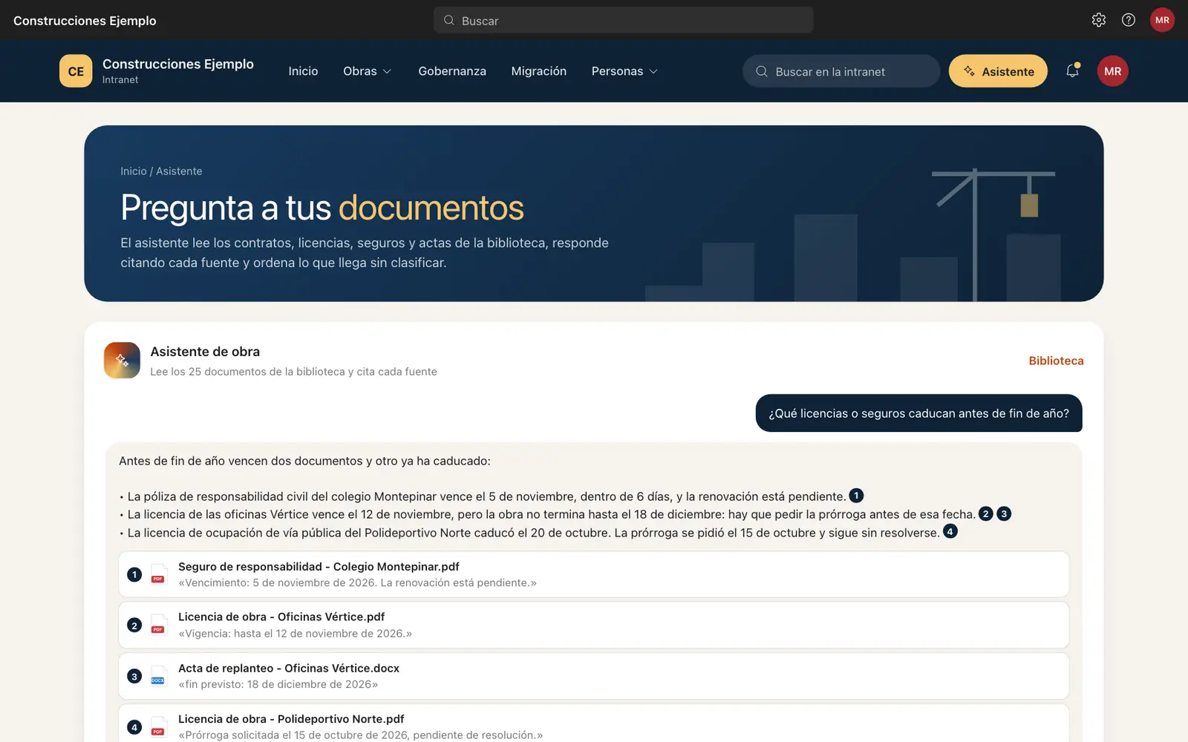Focus the top Buscar search field
The width and height of the screenshot is (1188, 742).
(x=624, y=20)
